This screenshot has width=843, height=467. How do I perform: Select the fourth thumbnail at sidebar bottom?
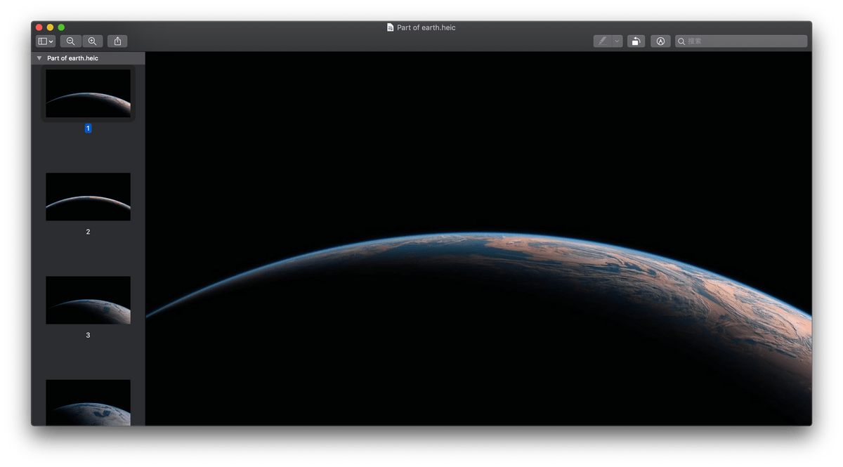88,402
